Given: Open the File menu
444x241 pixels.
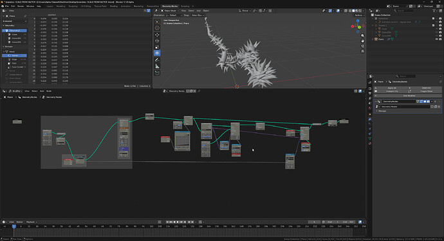Looking at the screenshot, I should click(7, 6).
